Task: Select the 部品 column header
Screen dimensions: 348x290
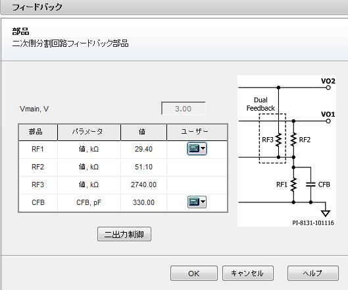Action: [38, 132]
